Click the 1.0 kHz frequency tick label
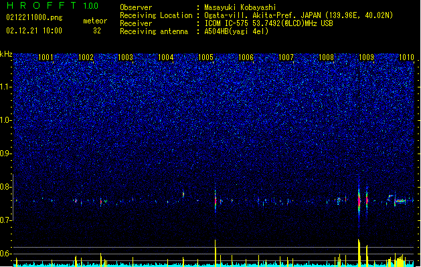Image resolution: width=421 pixels, height=267 pixels. [6, 120]
